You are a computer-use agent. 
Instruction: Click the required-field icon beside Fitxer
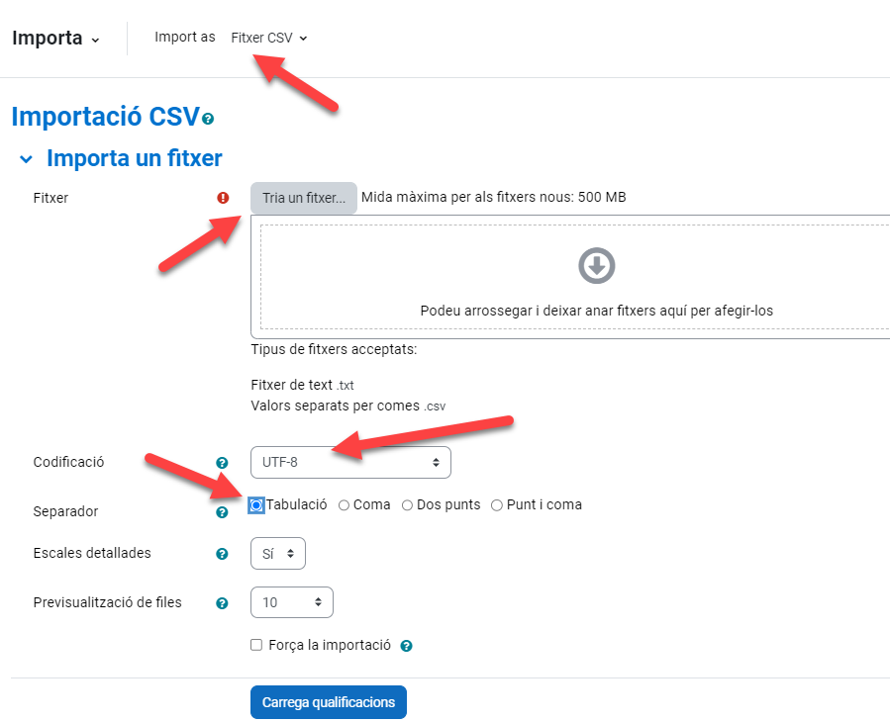coord(223,198)
